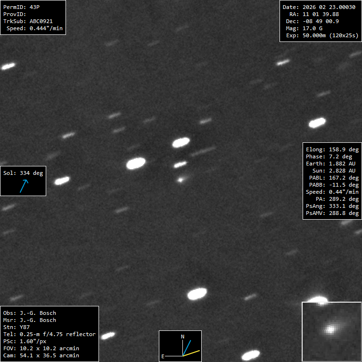
Task: Click the comet nucleus at image center
Action: 180,180
